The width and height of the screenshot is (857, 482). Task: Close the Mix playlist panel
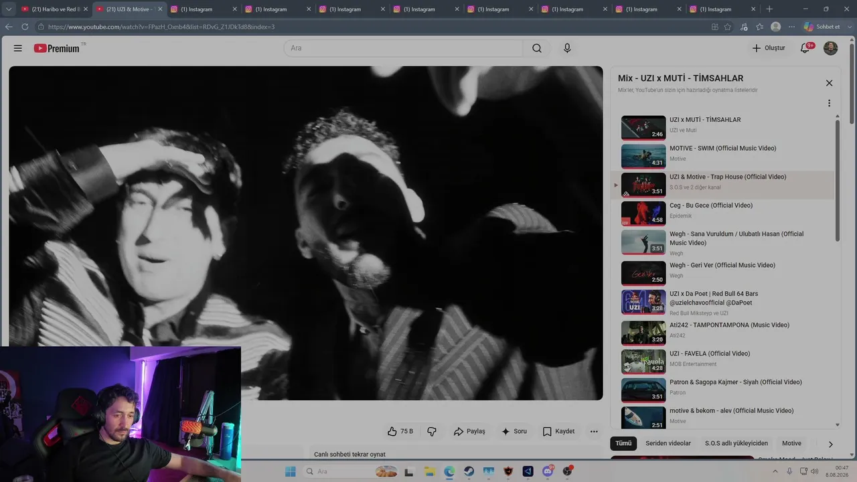(x=829, y=83)
